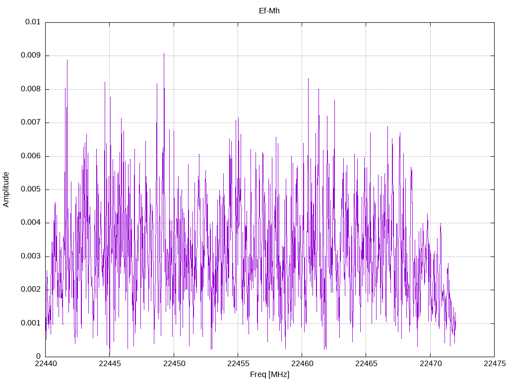The width and height of the screenshot is (508, 381).
Task: Click the y-axis tick label 0.009
Action: [x=31, y=55]
